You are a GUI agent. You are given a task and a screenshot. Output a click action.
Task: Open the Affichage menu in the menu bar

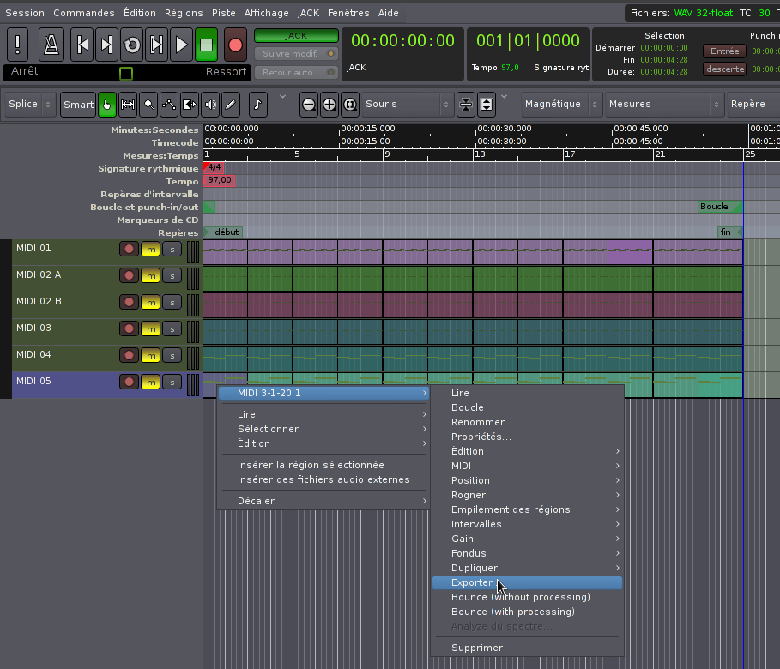click(x=266, y=13)
